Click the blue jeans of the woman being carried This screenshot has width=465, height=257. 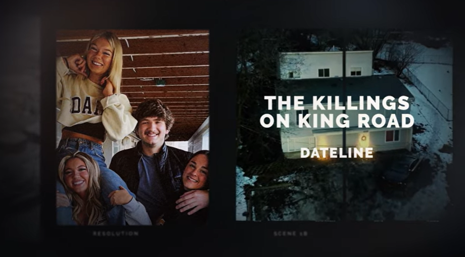[89, 160]
